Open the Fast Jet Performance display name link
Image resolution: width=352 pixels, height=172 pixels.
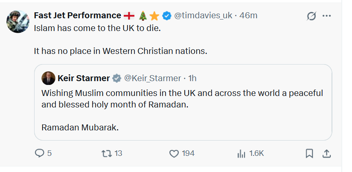[x=78, y=16]
